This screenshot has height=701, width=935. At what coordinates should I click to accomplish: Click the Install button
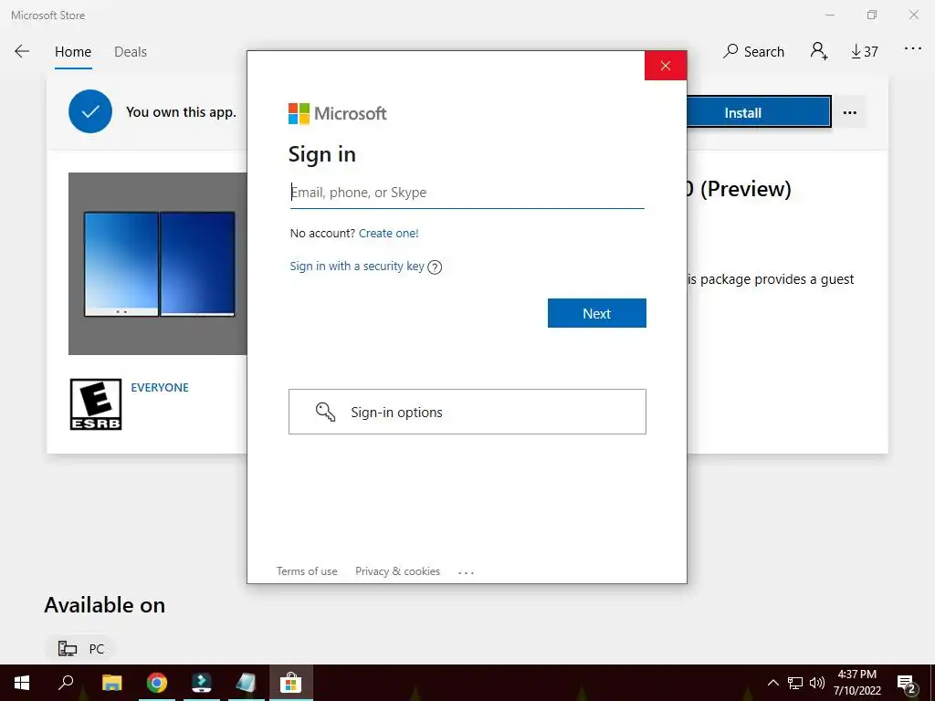[758, 112]
